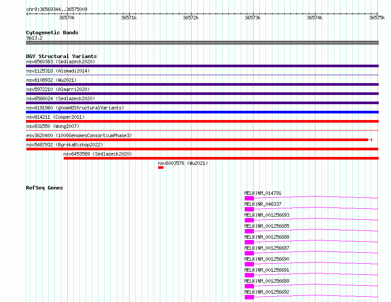
Task: Open the DGV Structural Variants track title
Action: 62,56
